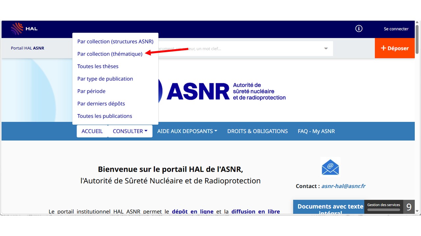The height and width of the screenshot is (236, 421).
Task: Open the information icon in the header
Action: 359,29
